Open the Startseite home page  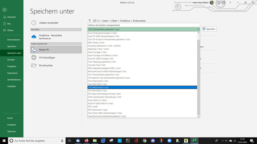(11, 17)
